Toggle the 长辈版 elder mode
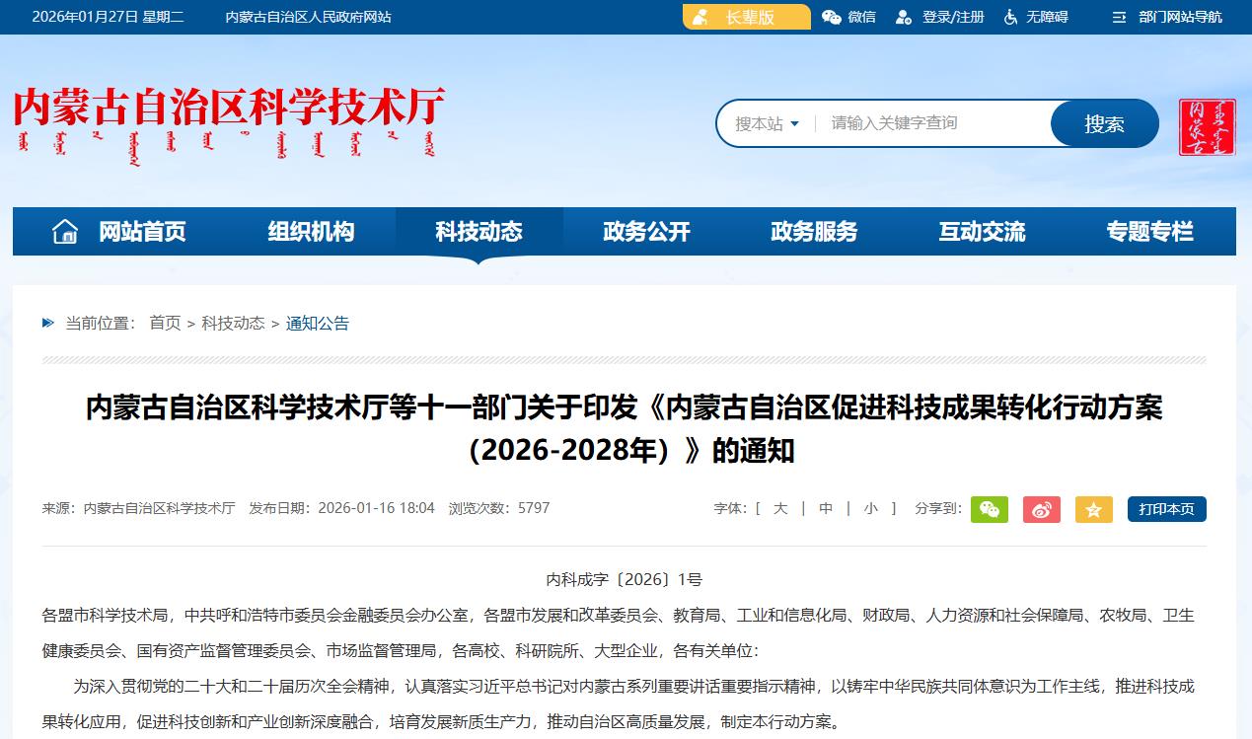Viewport: 1252px width, 739px height. (x=746, y=17)
